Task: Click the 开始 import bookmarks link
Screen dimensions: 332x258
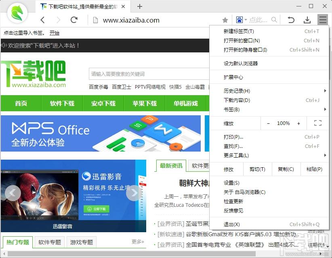Action: point(55,33)
